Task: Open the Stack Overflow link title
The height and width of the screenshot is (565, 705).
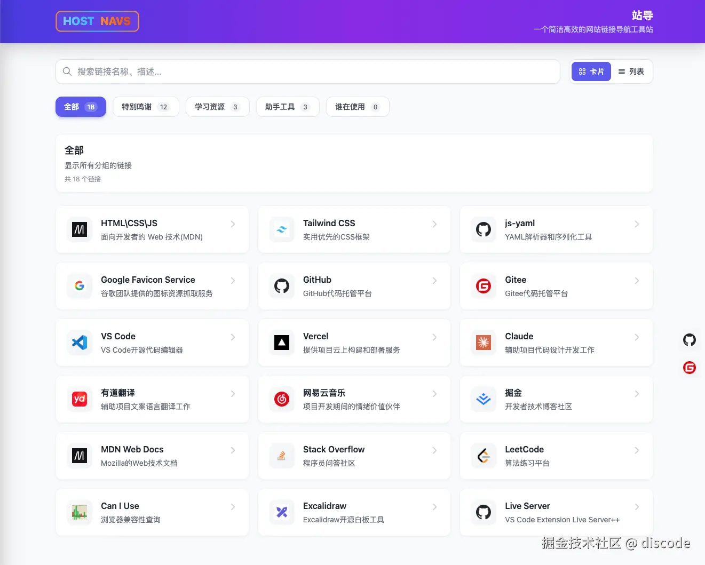Action: point(334,449)
